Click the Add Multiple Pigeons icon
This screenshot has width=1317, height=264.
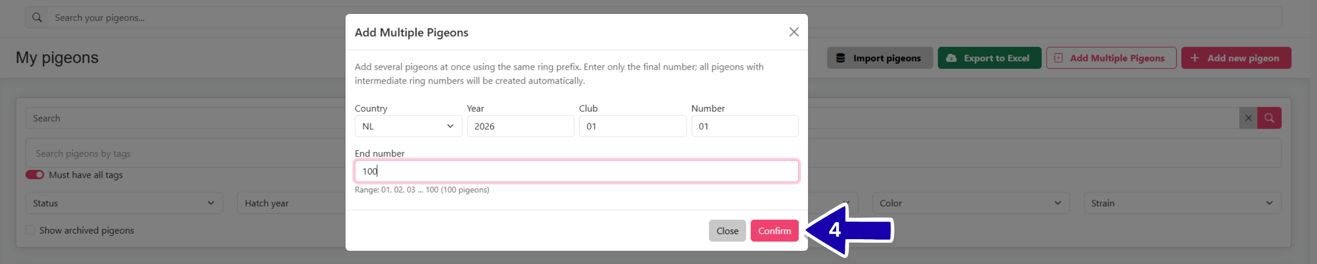1059,58
